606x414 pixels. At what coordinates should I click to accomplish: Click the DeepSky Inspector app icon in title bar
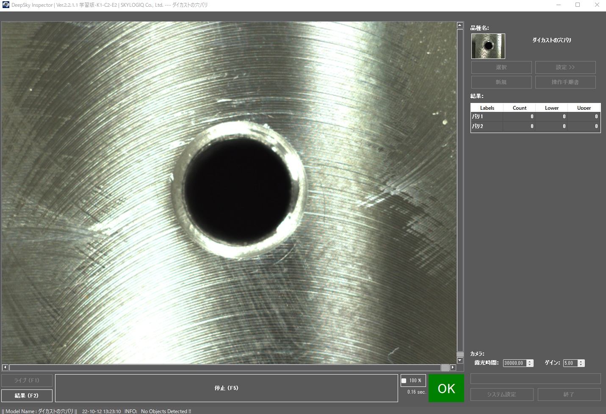pos(6,5)
